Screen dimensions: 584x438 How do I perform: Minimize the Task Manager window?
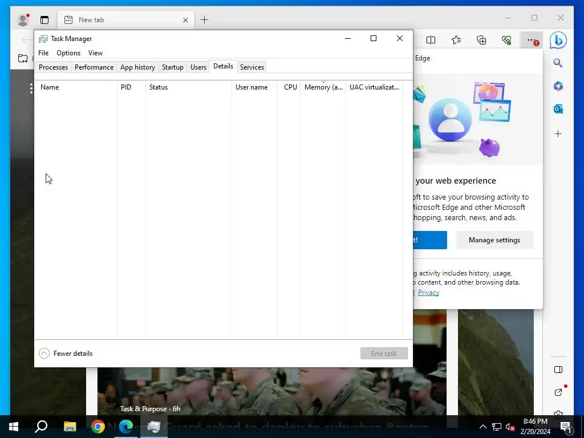click(x=348, y=38)
